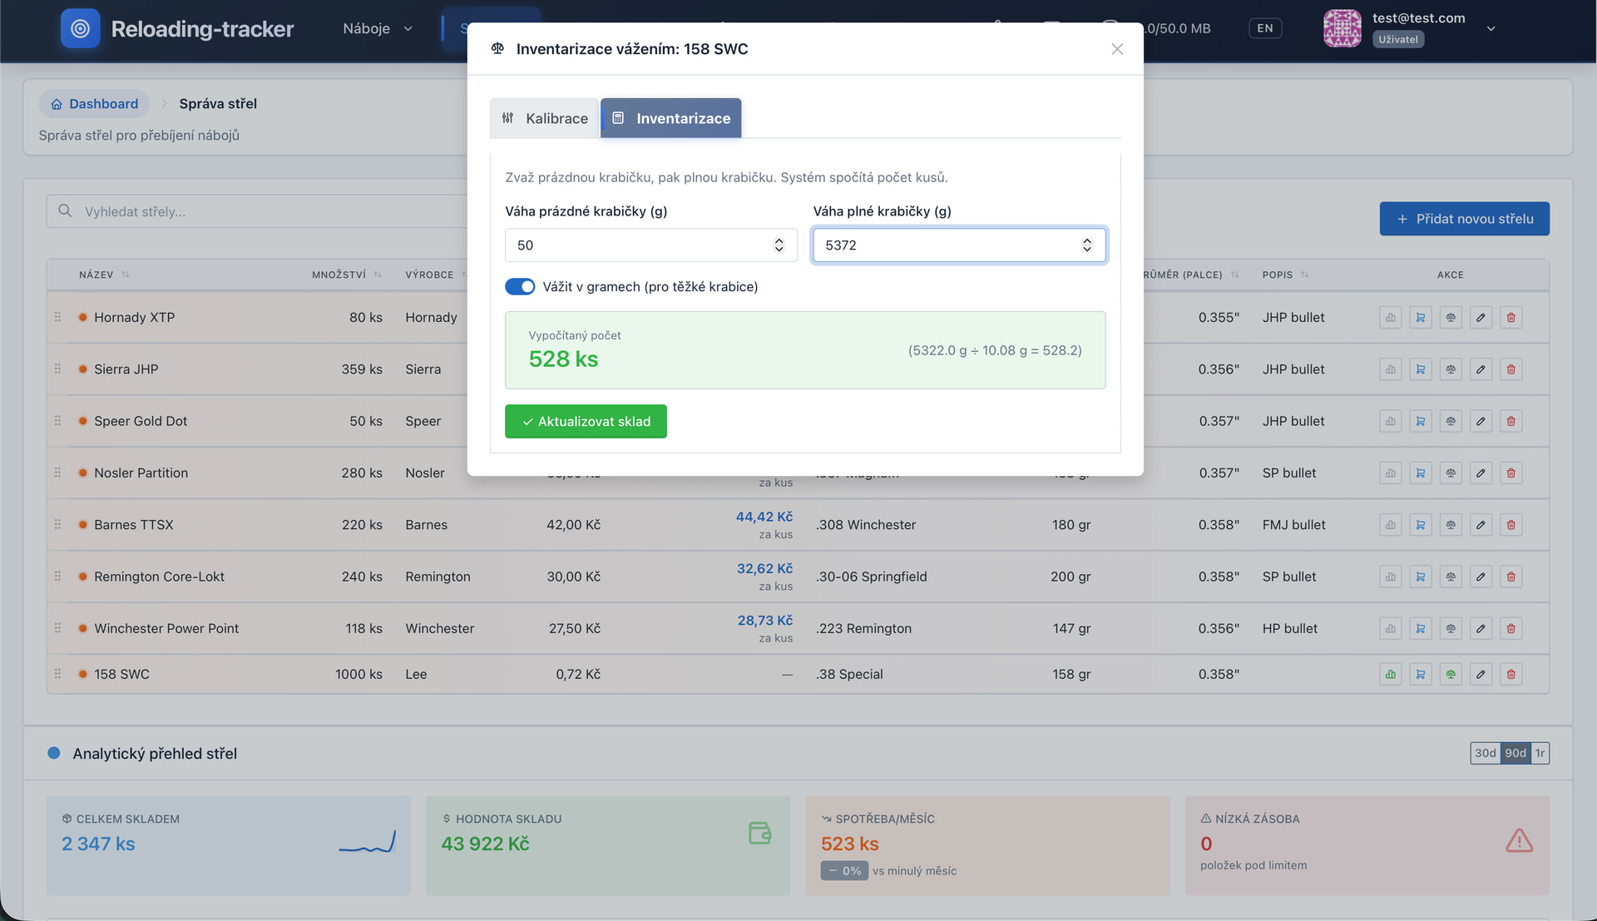Click the drag handle icon for Speer Gold Dot
This screenshot has width=1597, height=921.
tap(57, 421)
